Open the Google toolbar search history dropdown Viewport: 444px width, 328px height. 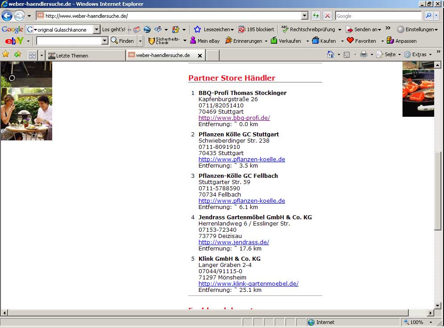click(96, 29)
